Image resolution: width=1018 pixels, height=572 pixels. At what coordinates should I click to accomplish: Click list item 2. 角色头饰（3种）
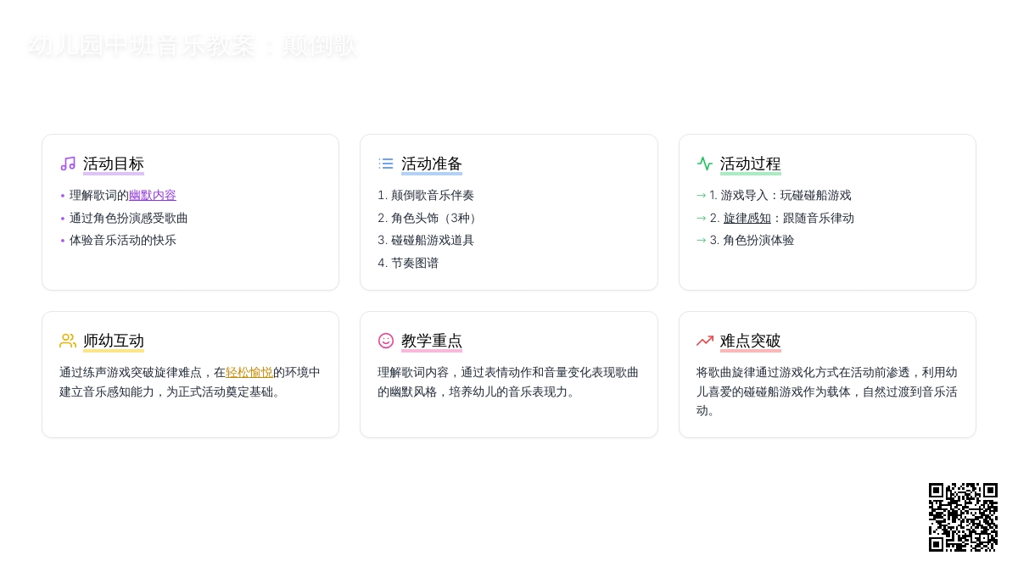429,218
